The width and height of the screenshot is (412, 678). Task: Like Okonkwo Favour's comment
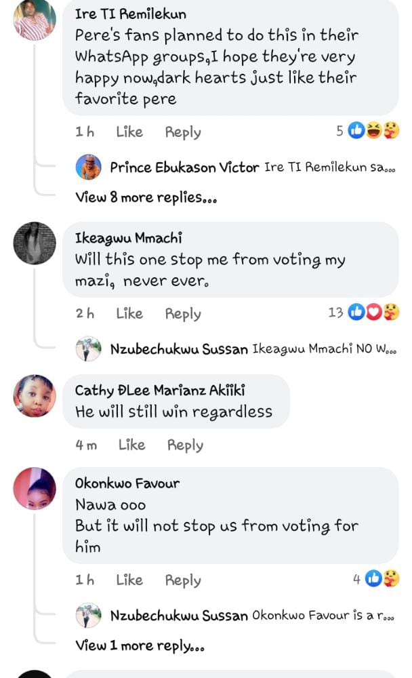[129, 580]
